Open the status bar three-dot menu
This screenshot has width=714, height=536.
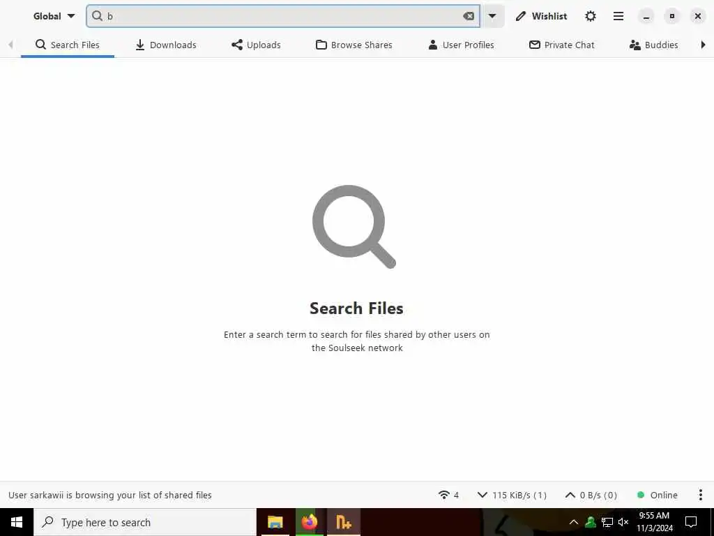point(700,495)
